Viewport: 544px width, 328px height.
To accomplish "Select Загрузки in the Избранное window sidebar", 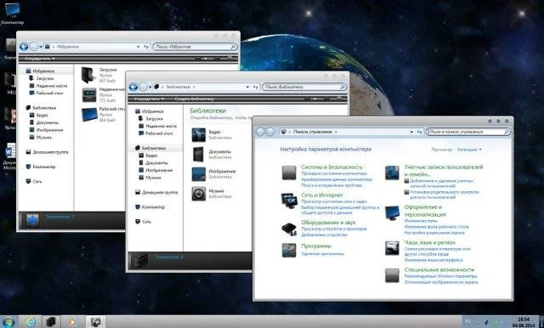I will tap(45, 78).
